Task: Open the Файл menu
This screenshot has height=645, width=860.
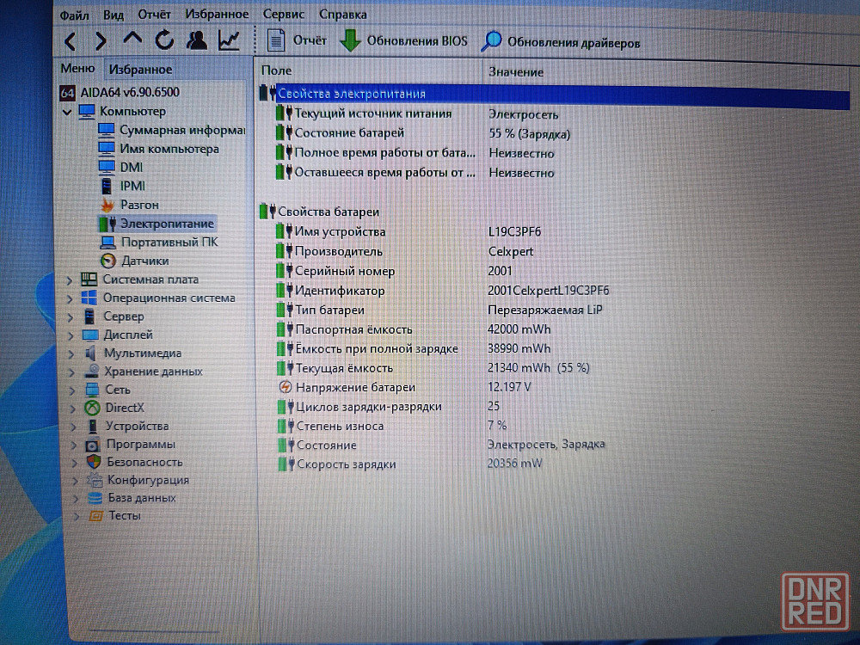Action: 74,15
